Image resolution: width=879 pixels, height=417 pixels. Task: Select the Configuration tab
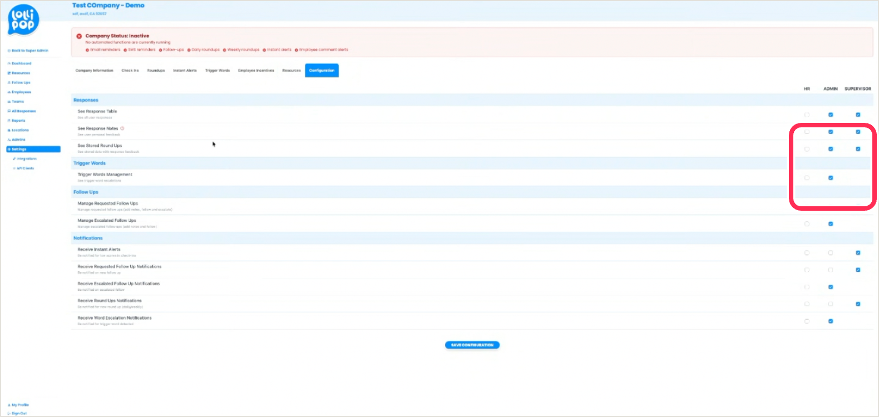322,71
